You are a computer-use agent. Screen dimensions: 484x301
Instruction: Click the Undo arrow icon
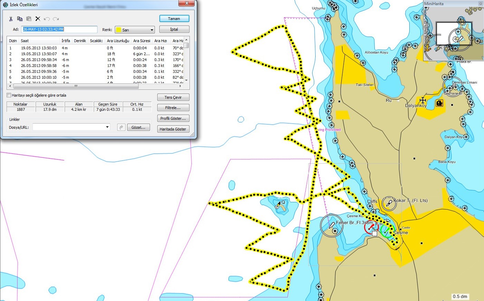click(x=47, y=19)
